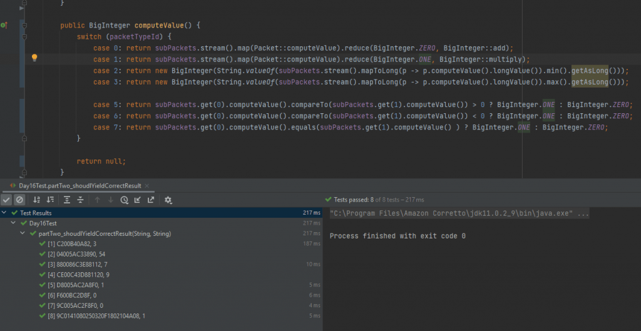Expand all test result nodes
The image size is (641, 331).
point(66,200)
